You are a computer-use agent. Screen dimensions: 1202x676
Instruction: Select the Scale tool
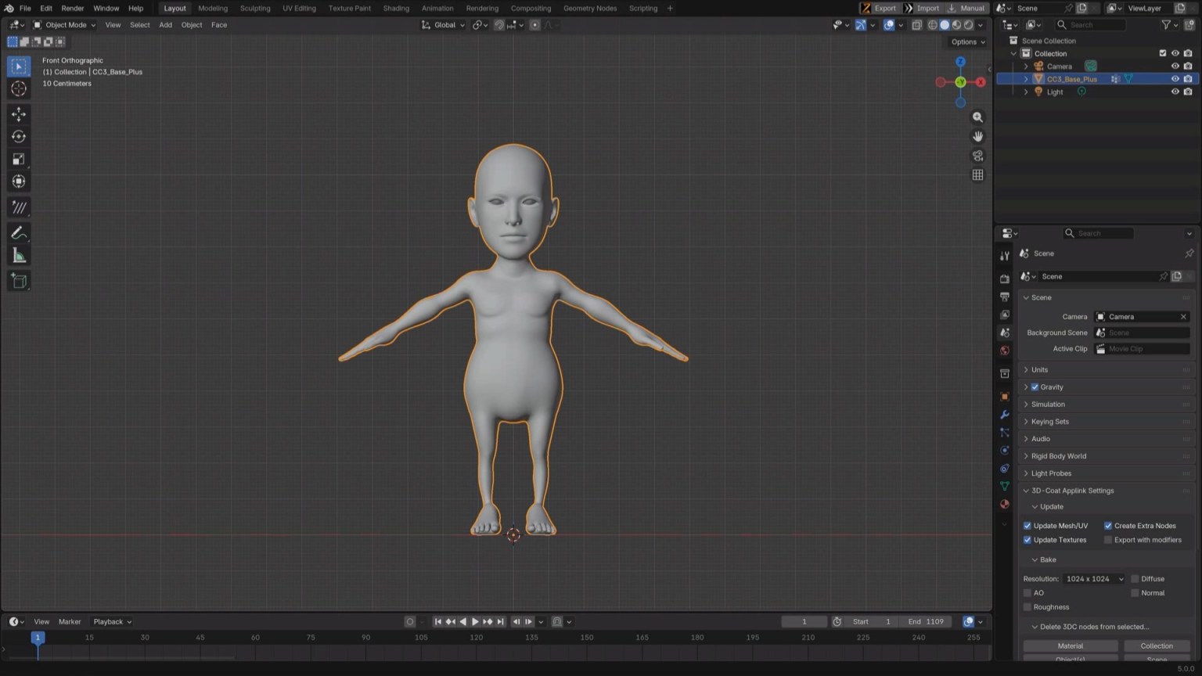[19, 160]
